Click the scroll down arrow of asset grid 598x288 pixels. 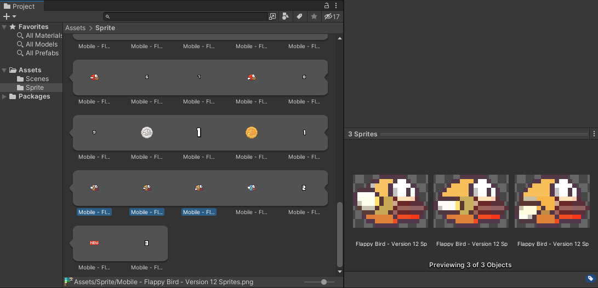[x=340, y=272]
